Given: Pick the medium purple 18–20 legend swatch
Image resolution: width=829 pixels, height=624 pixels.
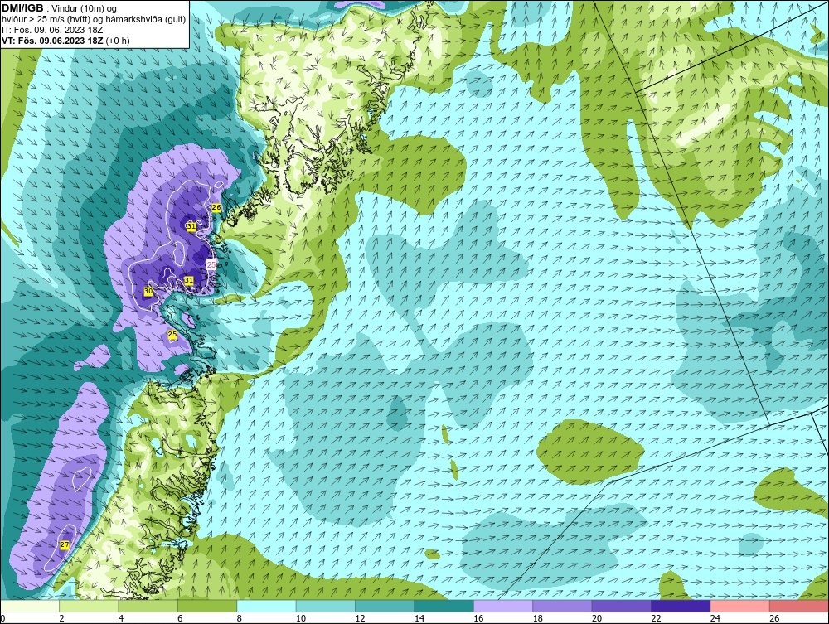Looking at the screenshot, I should coord(563,606).
